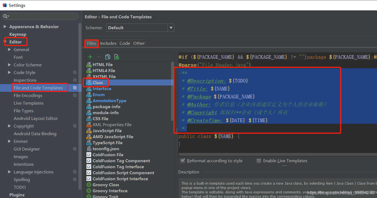
Task: Click the AnnotationType template file icon
Action: tap(89, 101)
